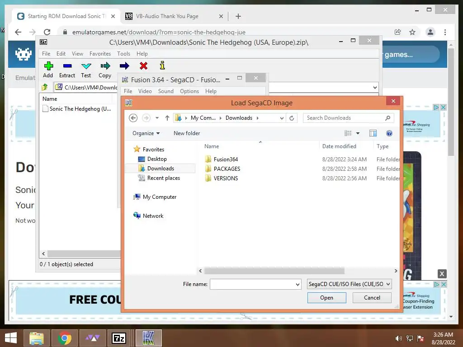This screenshot has height=347, width=463.
Task: Click Fusion emulator taskbar icon
Action: (x=148, y=338)
